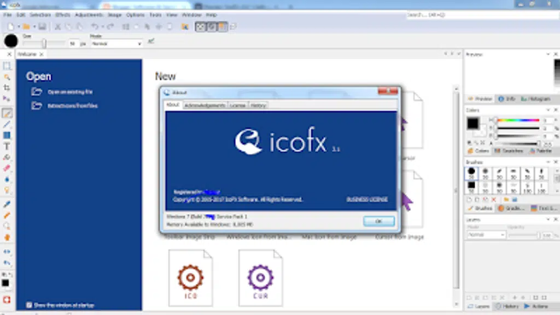
Task: Click the Open folder toolbar icon
Action: click(26, 27)
